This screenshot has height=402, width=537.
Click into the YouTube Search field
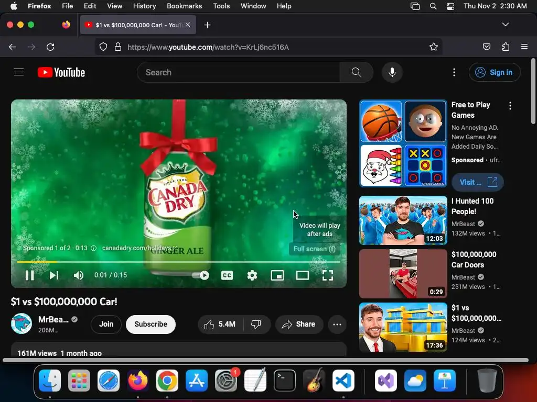(239, 72)
